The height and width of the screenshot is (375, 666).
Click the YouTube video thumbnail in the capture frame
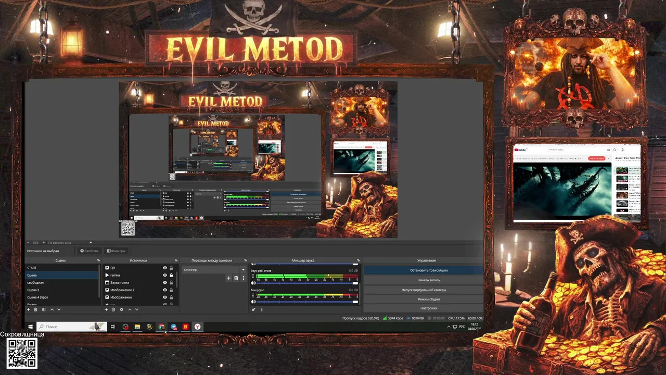(x=562, y=190)
